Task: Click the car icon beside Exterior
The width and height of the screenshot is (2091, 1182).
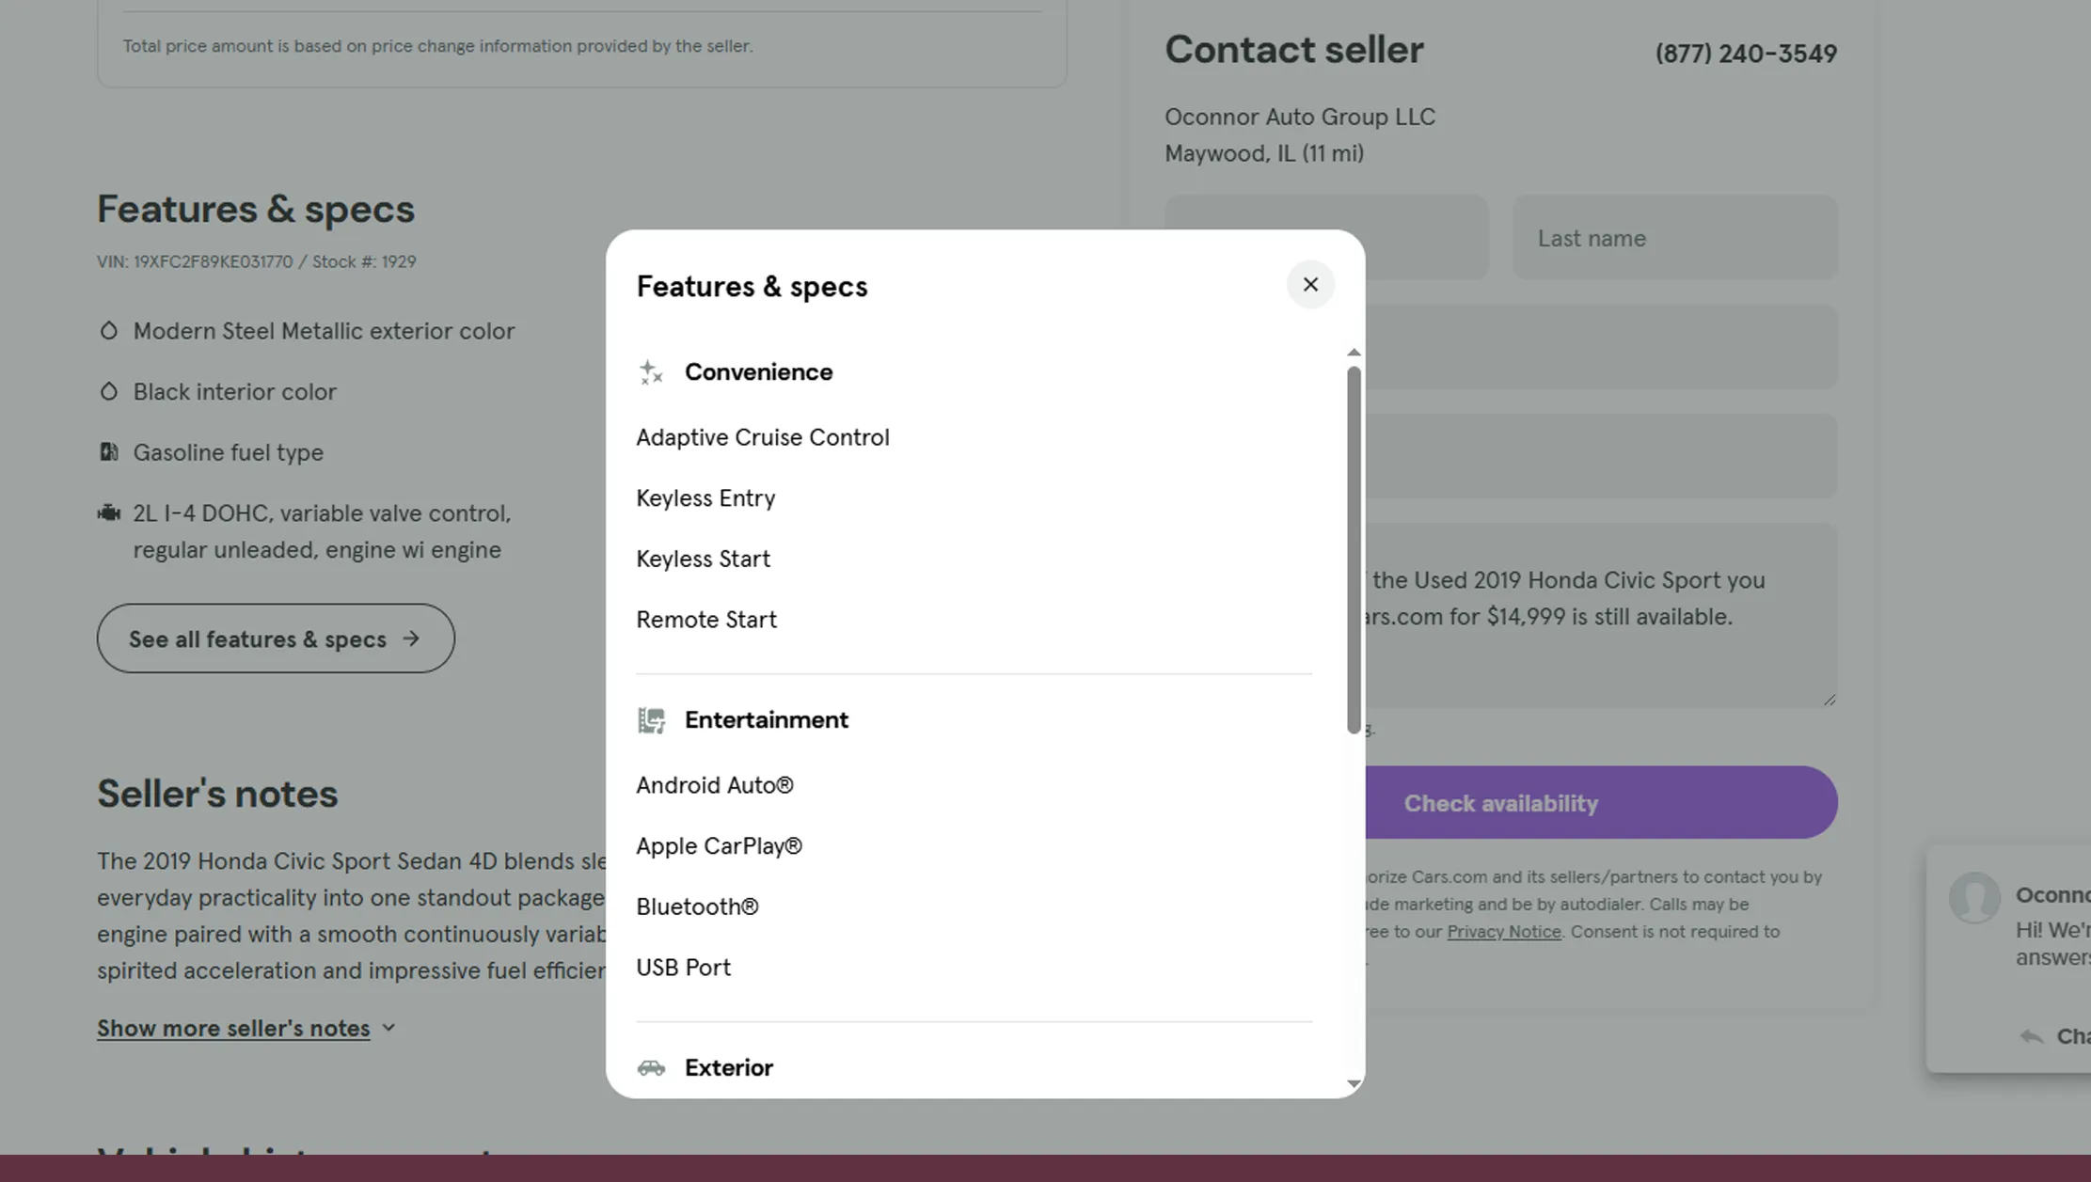Action: 654,1068
